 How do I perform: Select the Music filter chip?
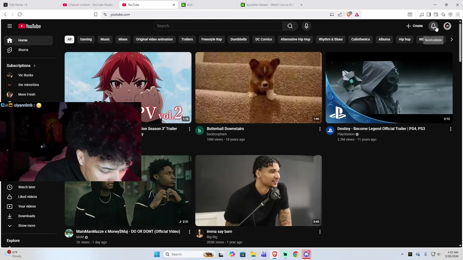point(105,39)
